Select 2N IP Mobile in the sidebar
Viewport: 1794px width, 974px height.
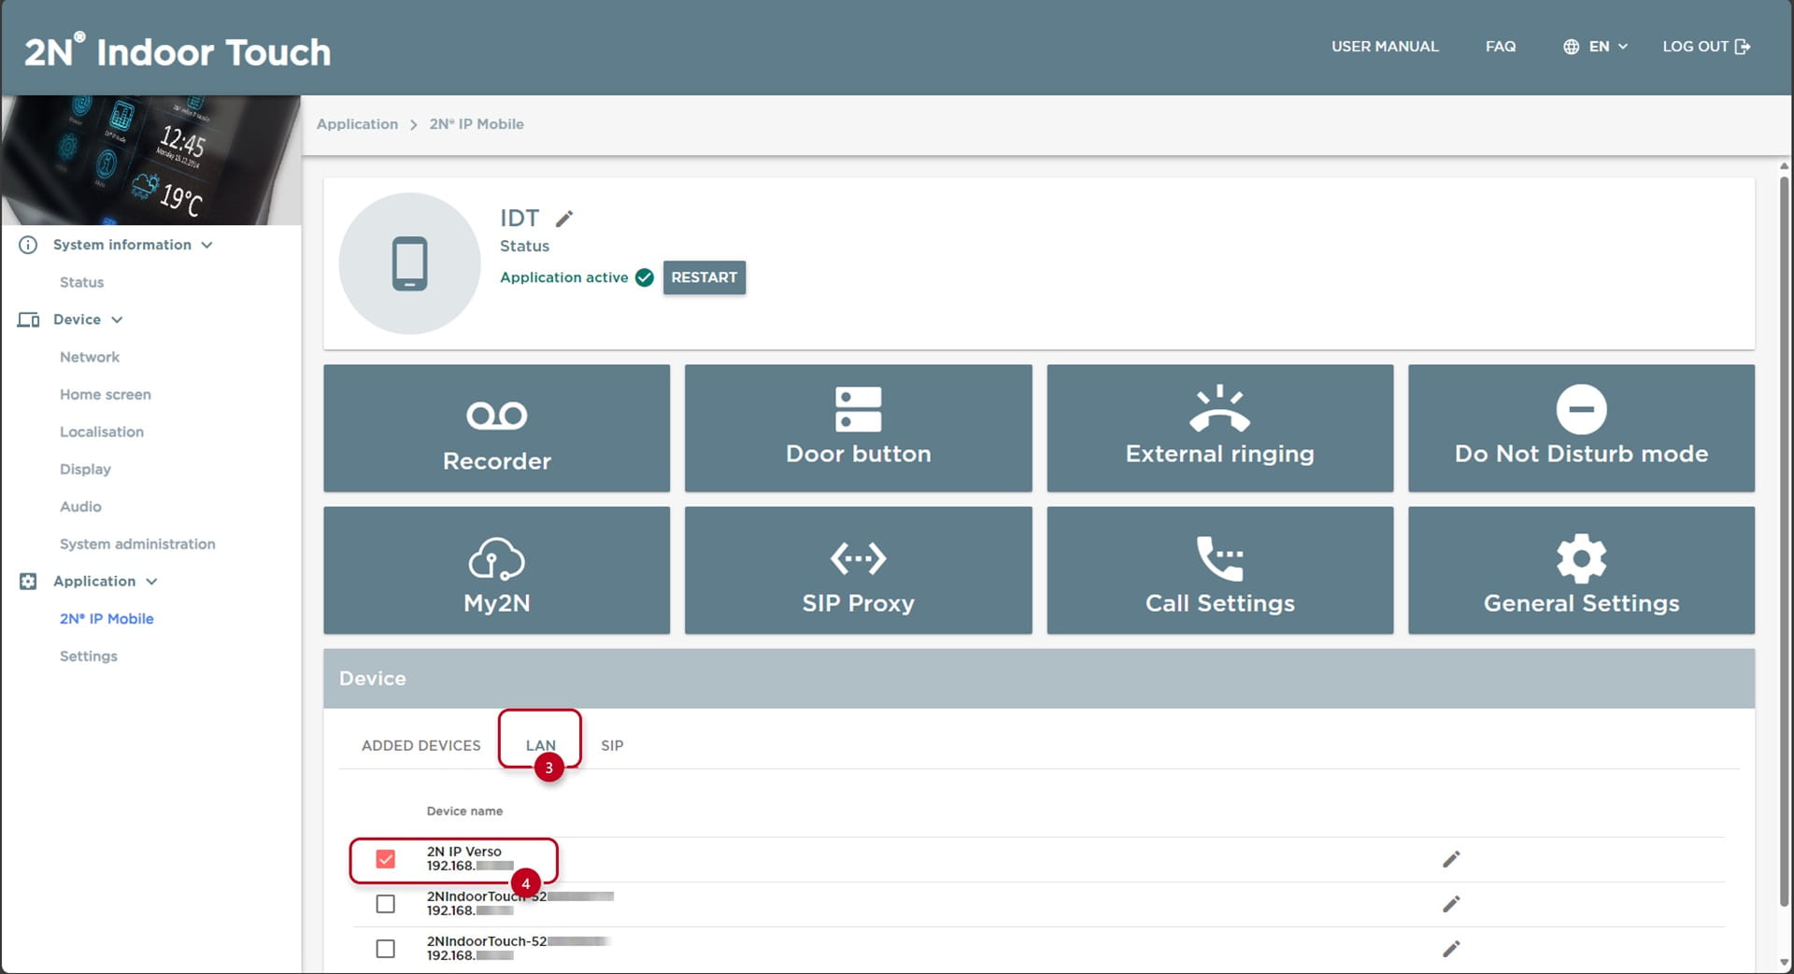click(x=107, y=618)
